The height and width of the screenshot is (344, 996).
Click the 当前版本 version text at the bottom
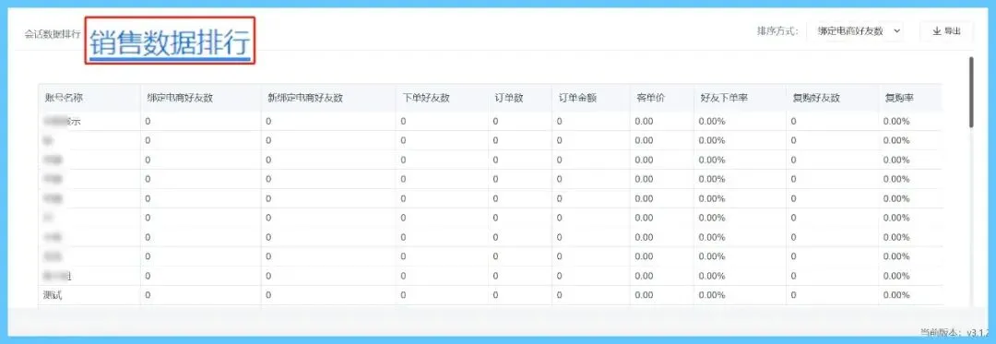point(954,332)
